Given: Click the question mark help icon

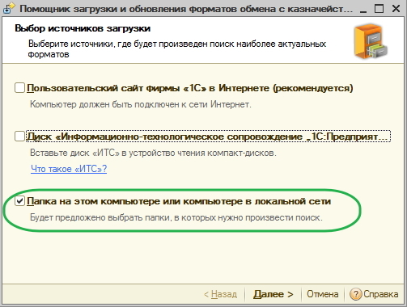Looking at the screenshot, I should pyautogui.click(x=355, y=294).
